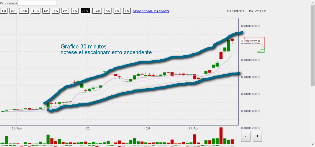
Task: Click the scrollbar down arrow
Action: (313, 144)
